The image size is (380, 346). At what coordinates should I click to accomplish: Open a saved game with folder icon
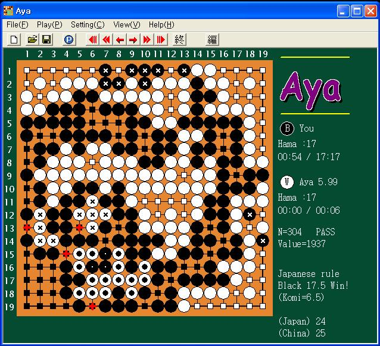coord(32,39)
